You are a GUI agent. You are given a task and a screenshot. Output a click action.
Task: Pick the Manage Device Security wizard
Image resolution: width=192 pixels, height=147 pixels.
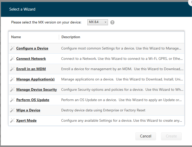[36, 89]
